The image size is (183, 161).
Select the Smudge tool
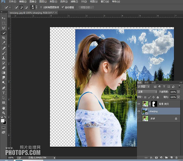click(x=3, y=78)
